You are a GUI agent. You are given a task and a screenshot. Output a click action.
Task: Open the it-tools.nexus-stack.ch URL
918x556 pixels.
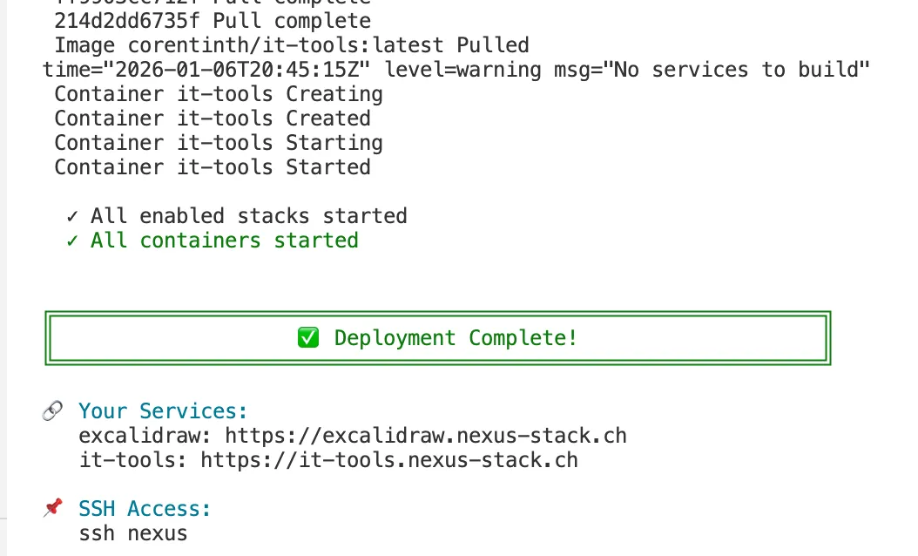point(389,459)
